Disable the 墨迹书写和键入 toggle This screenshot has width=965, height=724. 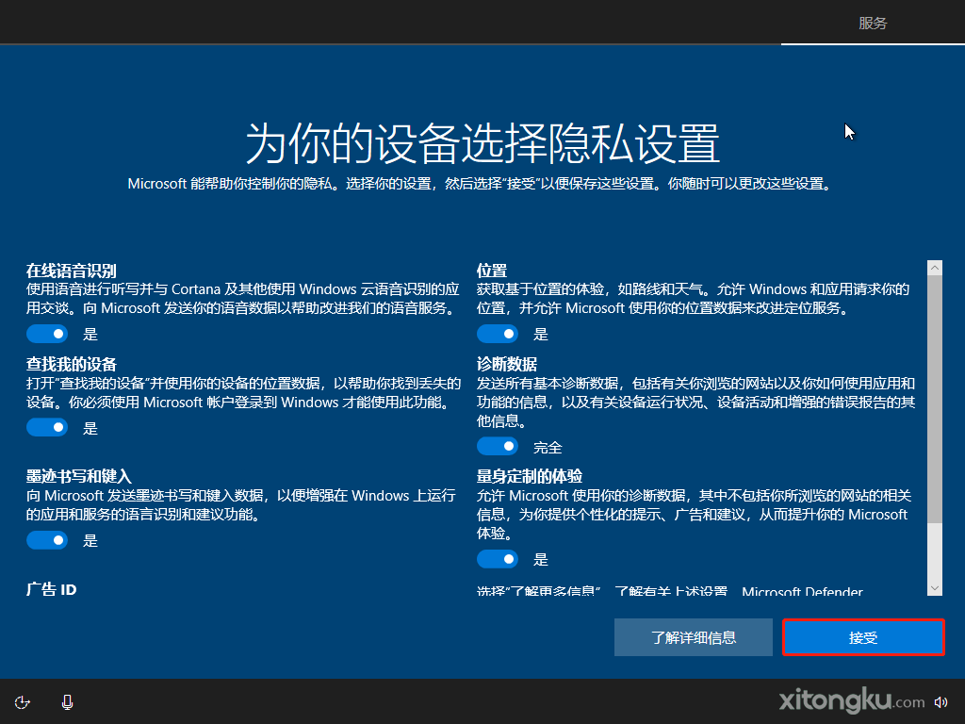[x=47, y=540]
